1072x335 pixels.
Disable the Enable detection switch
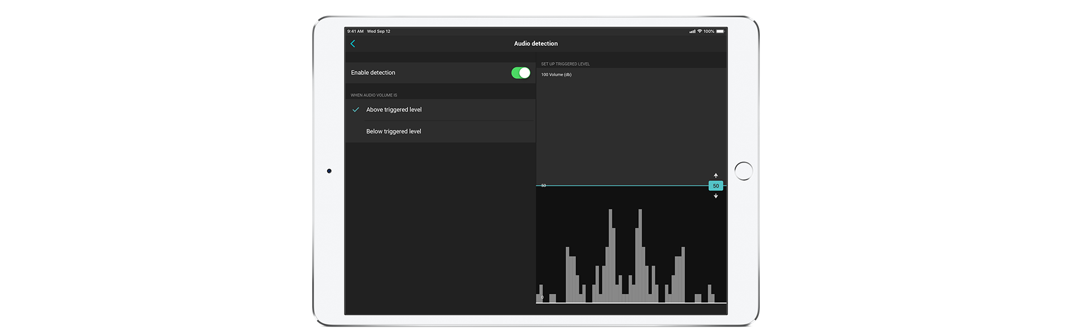pos(520,73)
